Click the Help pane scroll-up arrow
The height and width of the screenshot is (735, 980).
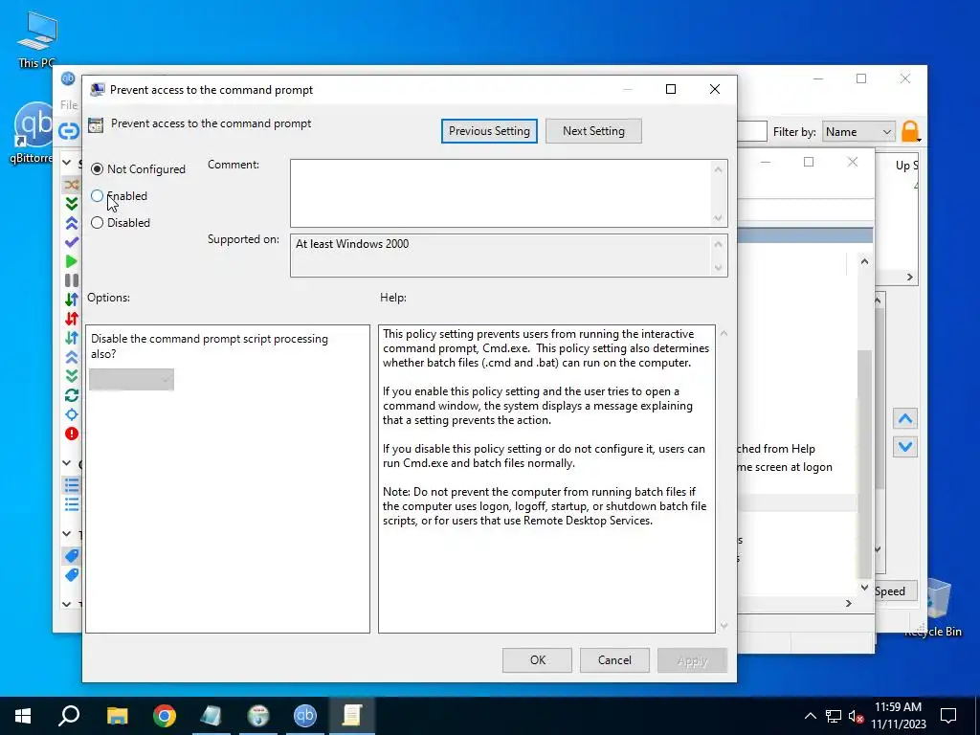click(x=724, y=334)
